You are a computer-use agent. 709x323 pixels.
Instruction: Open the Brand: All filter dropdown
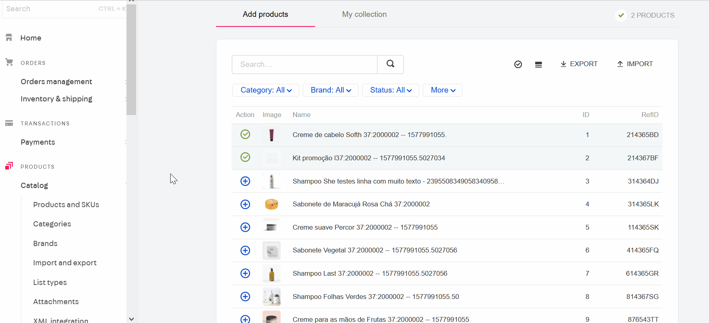pos(330,90)
